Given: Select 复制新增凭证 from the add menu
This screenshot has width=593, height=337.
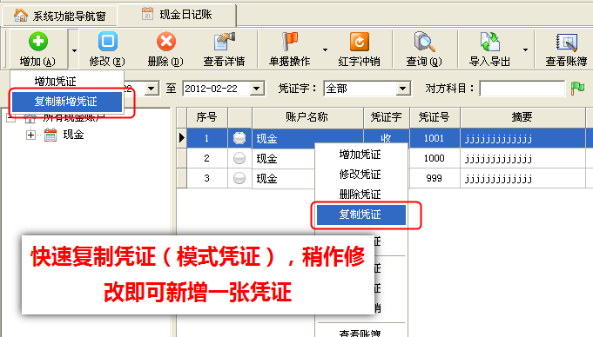Looking at the screenshot, I should point(67,102).
